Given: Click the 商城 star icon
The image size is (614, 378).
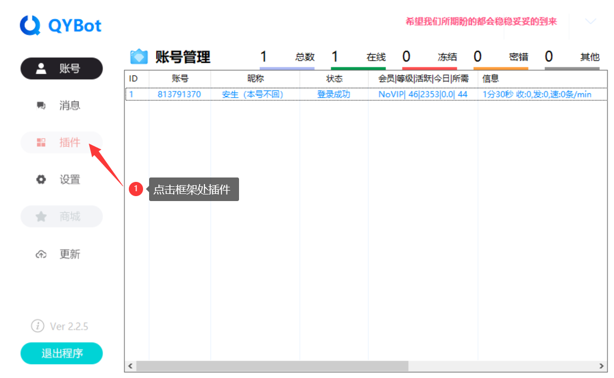Looking at the screenshot, I should (x=41, y=217).
